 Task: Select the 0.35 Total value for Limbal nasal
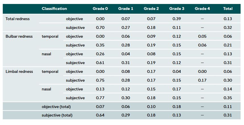[228, 98]
